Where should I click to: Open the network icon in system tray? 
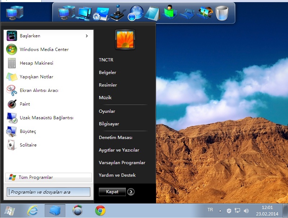click(x=237, y=211)
